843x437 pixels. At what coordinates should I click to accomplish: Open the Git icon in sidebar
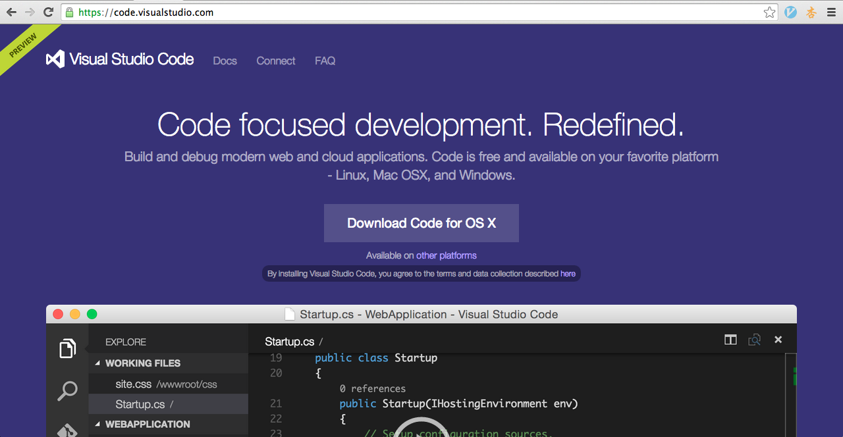click(x=67, y=430)
